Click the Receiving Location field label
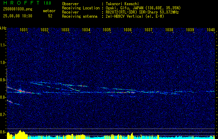Viewport: 218px width, 139px height. [81, 8]
